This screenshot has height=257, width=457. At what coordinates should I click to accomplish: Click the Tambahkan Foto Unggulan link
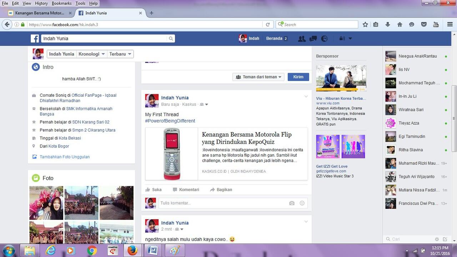[x=65, y=157]
